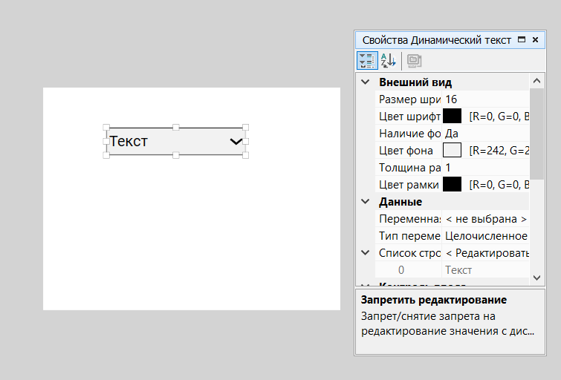Choose variable in '< не выбрана >' field
This screenshot has width=561, height=380.
(485, 219)
